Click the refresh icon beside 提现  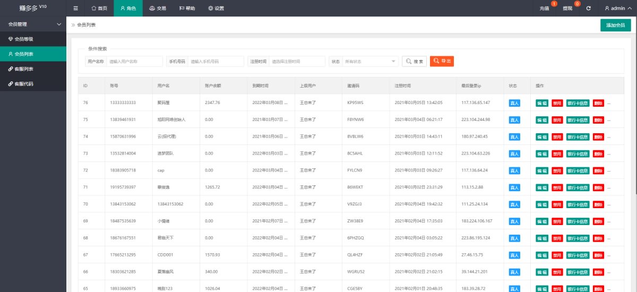[588, 8]
